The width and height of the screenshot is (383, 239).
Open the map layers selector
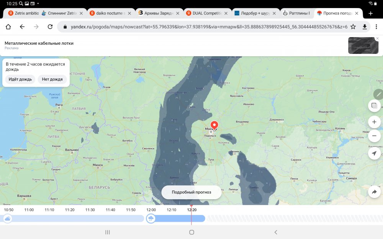point(374,106)
